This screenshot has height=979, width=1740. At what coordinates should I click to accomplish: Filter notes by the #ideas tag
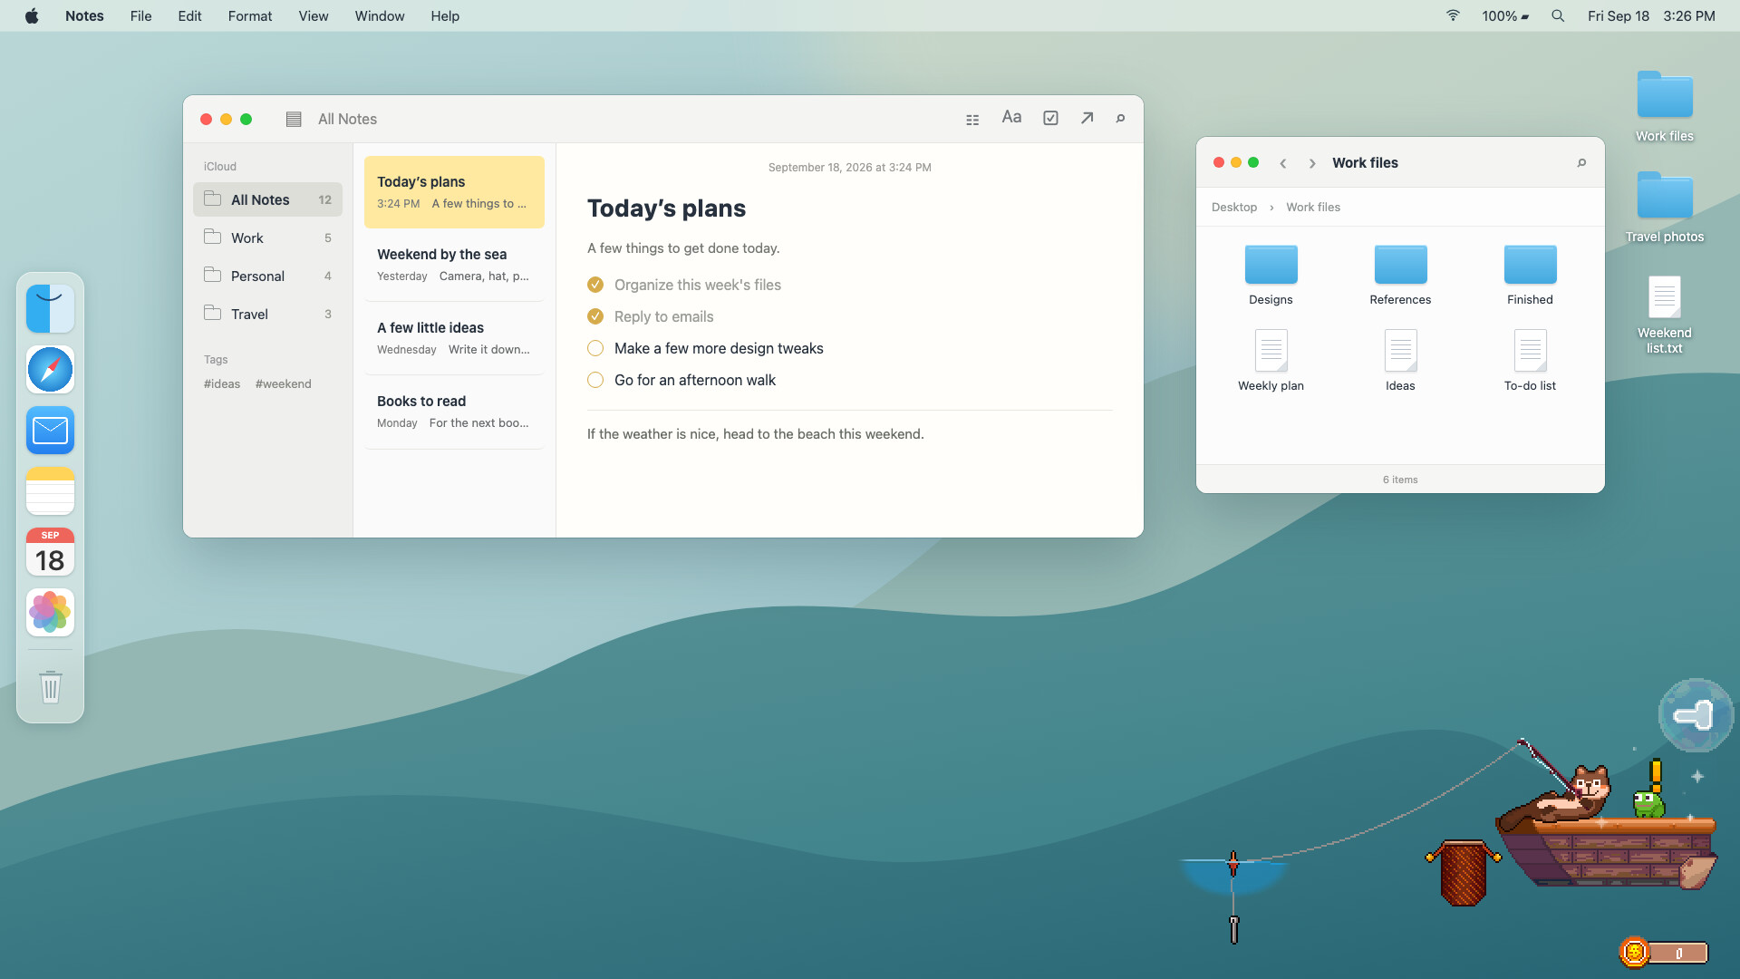point(222,383)
